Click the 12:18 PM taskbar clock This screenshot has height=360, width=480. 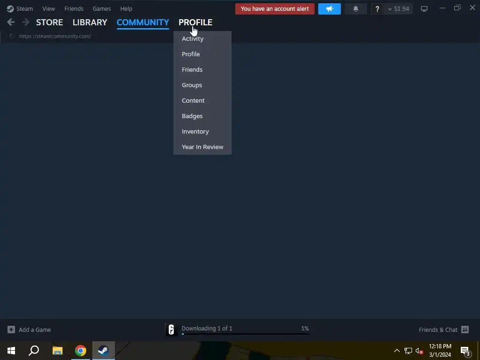pos(440,346)
